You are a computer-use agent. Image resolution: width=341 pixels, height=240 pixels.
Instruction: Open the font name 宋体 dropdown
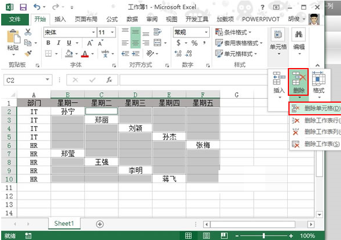point(93,32)
